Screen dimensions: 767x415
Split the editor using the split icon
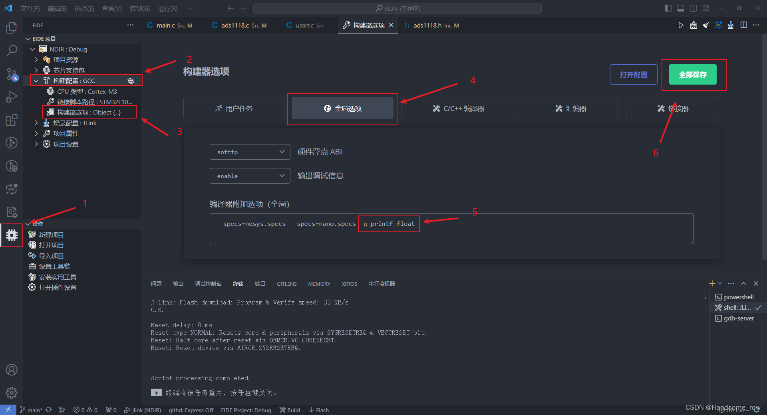[744, 25]
